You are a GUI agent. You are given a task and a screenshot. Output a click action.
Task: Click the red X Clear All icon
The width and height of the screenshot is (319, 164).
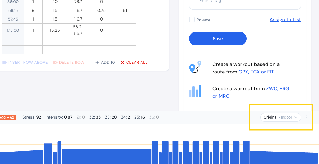pyautogui.click(x=122, y=63)
